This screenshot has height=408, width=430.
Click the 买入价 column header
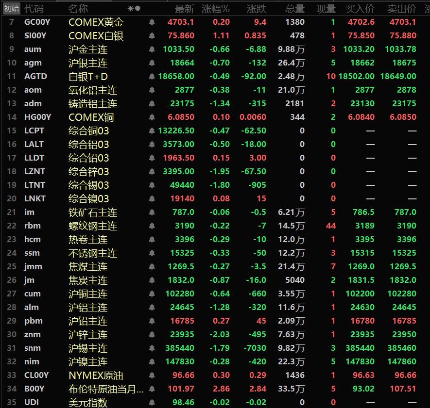[x=360, y=9]
